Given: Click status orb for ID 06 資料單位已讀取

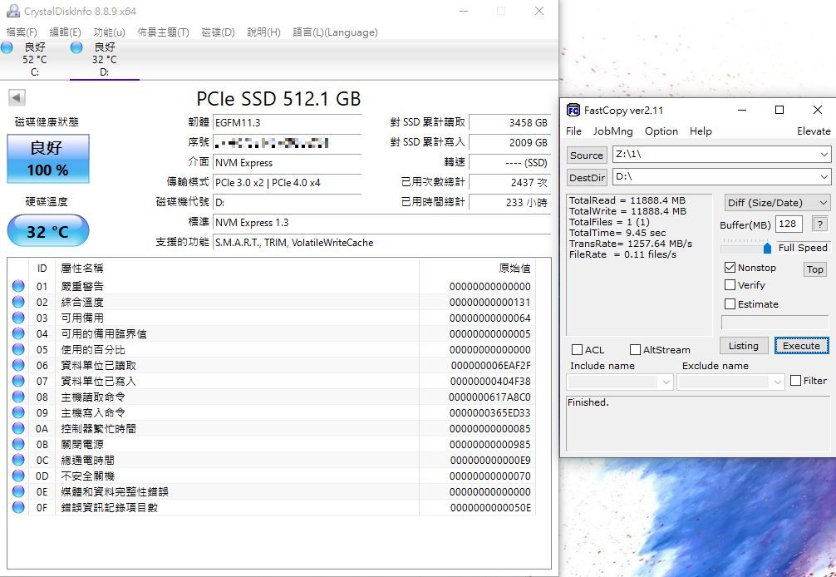Looking at the screenshot, I should pos(18,365).
